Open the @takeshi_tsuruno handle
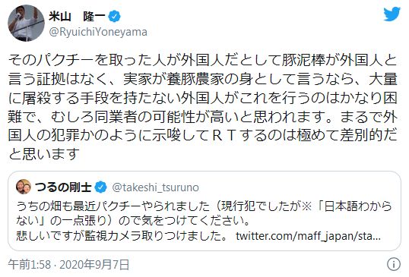The width and height of the screenshot is (409, 277). 155,187
